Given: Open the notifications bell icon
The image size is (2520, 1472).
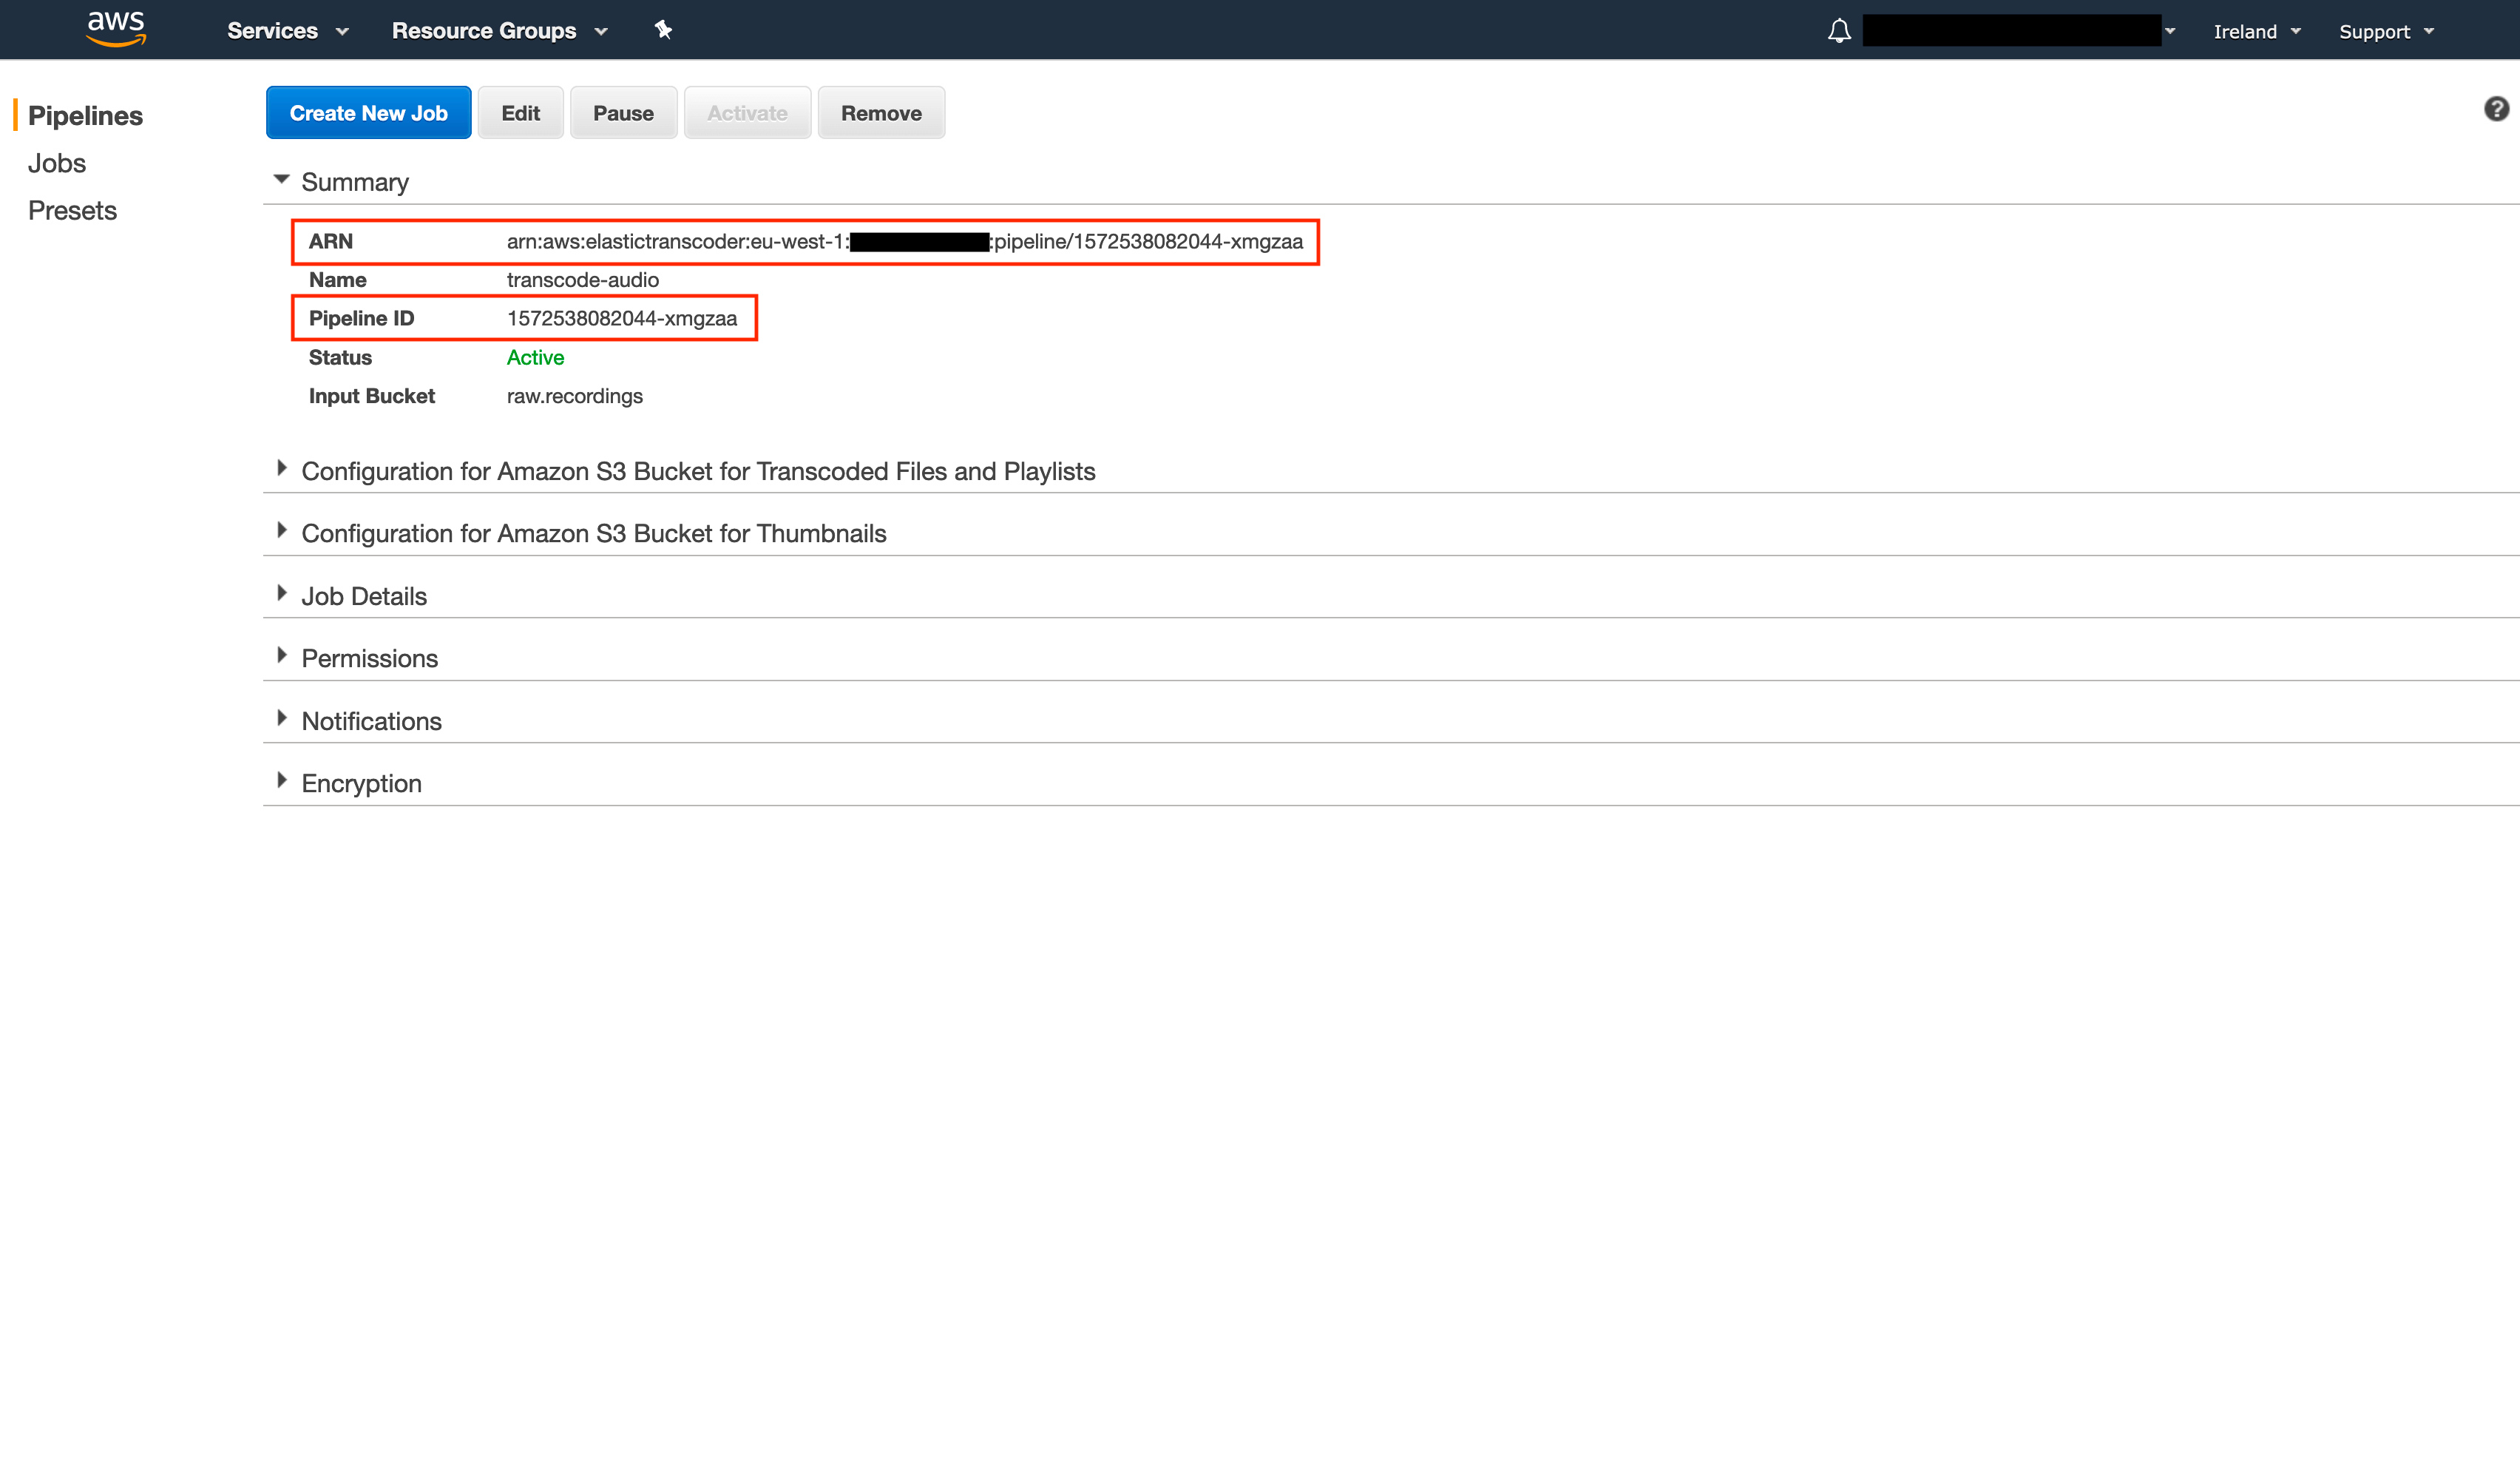Looking at the screenshot, I should coord(1838,31).
